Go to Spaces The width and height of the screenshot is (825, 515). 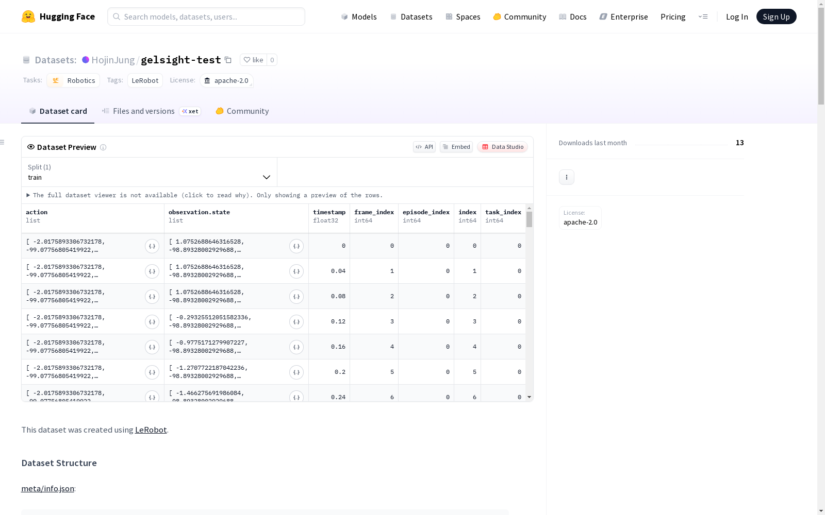pos(463,16)
